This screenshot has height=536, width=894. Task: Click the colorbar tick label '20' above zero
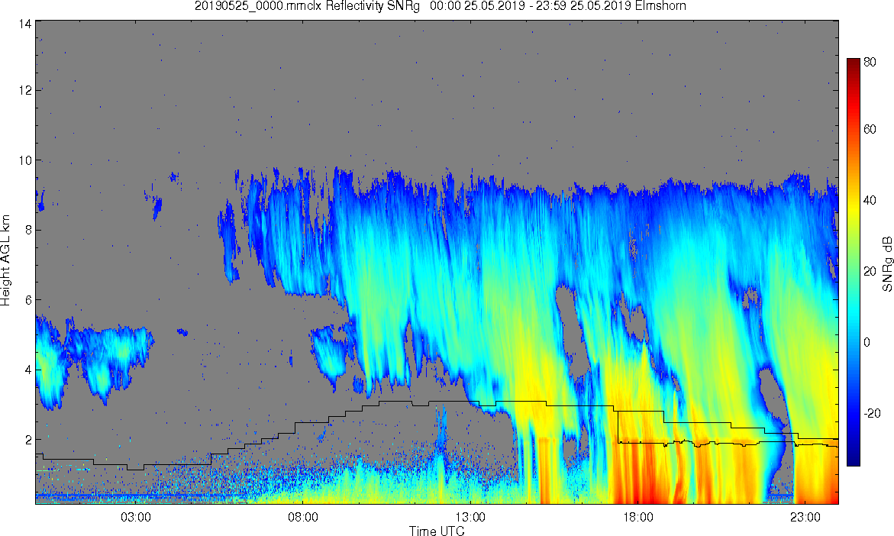coord(870,271)
